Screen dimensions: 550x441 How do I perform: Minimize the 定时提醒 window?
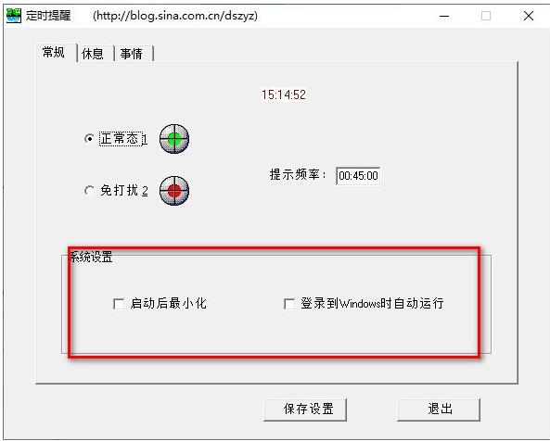click(444, 16)
